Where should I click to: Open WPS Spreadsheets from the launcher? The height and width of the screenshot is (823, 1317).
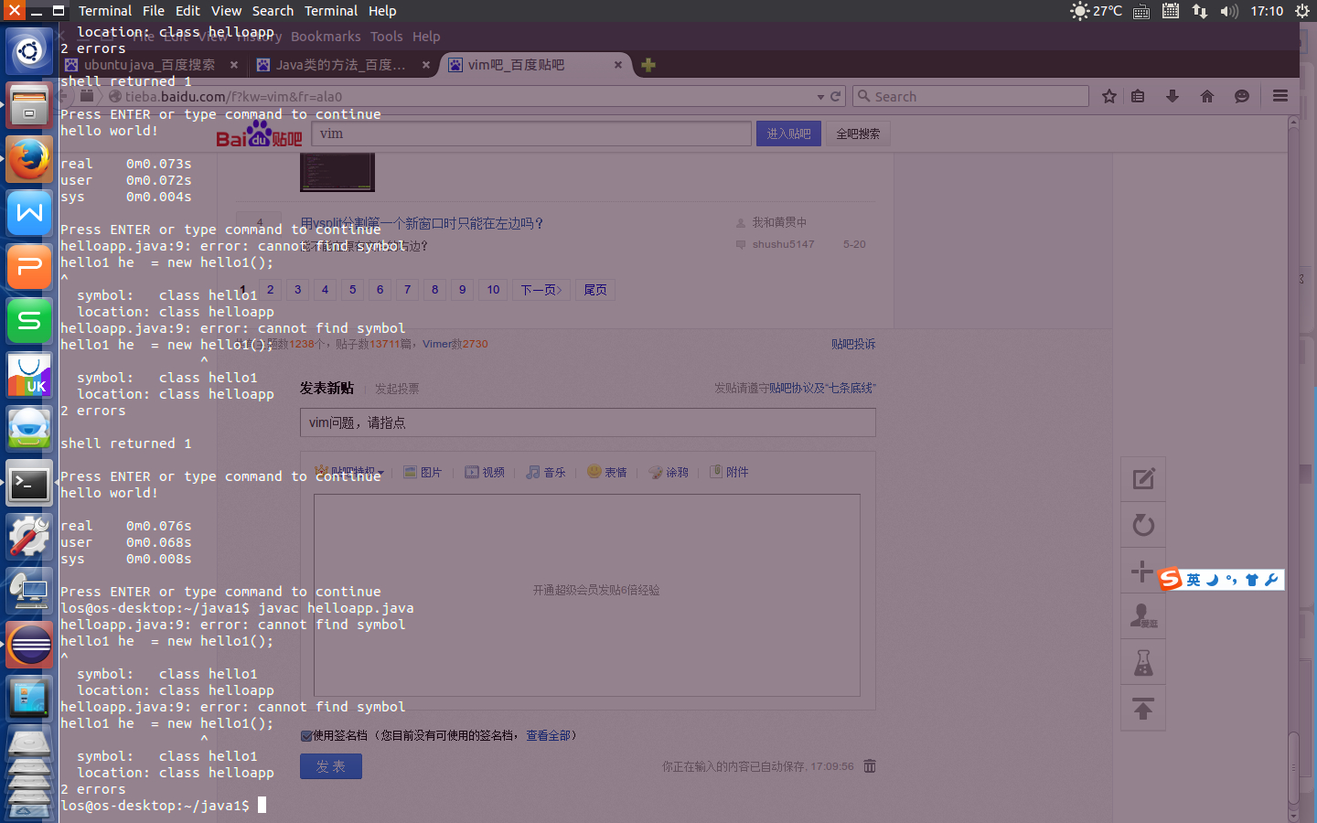(29, 321)
